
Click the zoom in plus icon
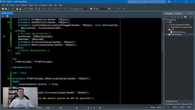point(85,108)
